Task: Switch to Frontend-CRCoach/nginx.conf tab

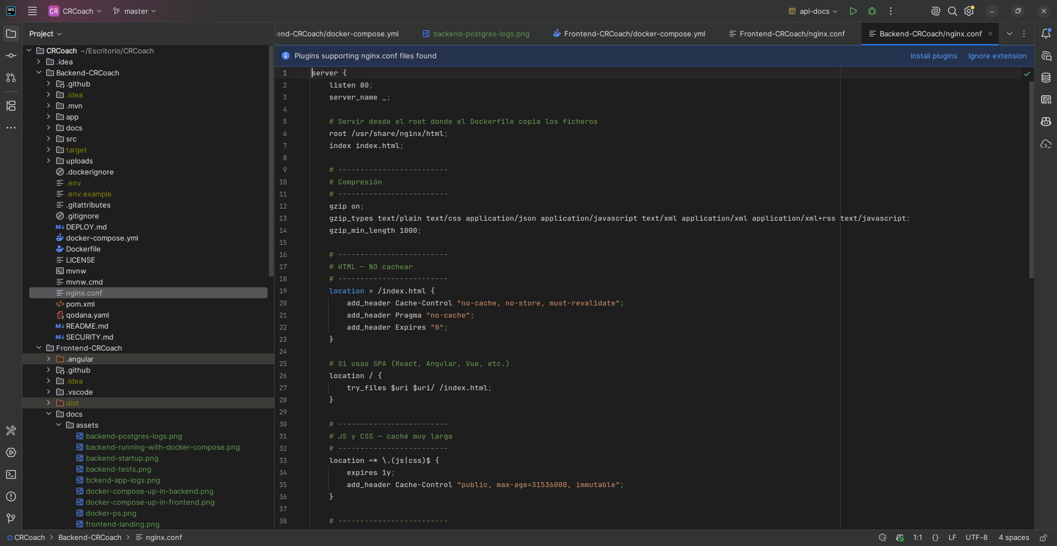Action: (x=787, y=34)
